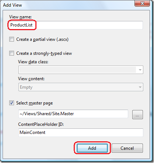Click the ~/Views/Shared/Site.Master path field
154x163 pixels.
(x=73, y=114)
